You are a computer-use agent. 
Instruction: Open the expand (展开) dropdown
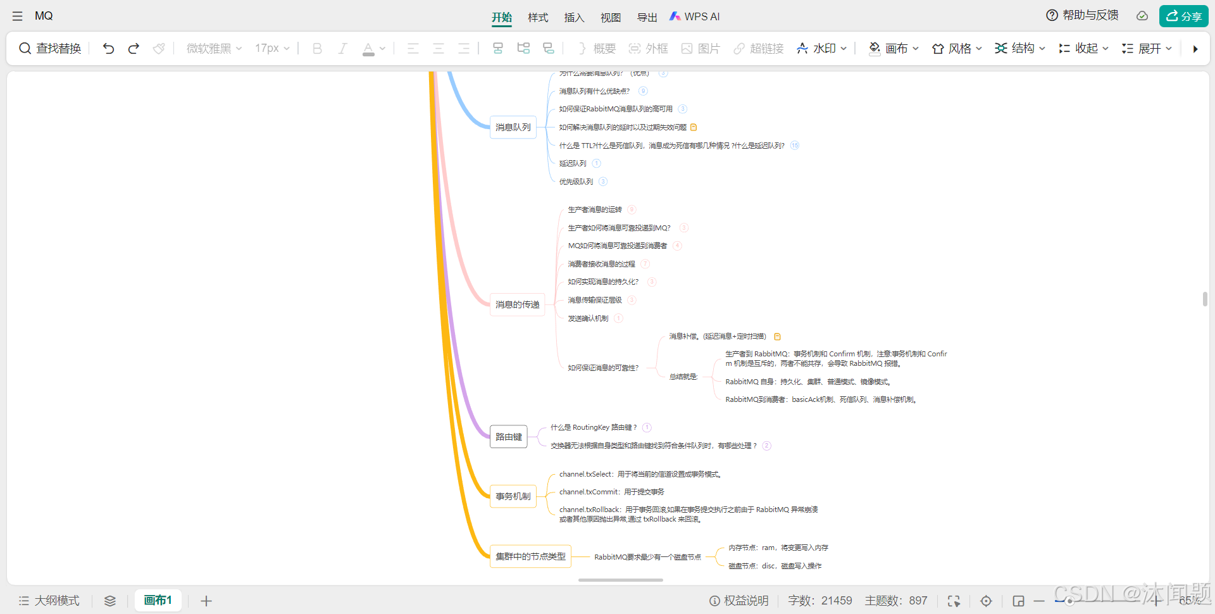tap(1147, 48)
